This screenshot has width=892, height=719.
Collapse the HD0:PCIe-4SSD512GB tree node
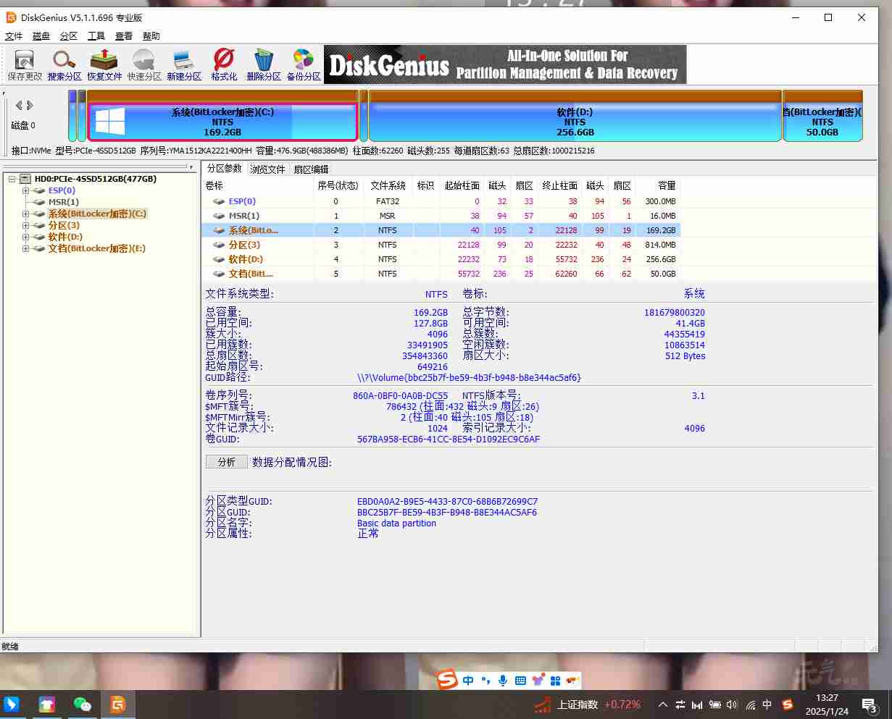click(12, 179)
